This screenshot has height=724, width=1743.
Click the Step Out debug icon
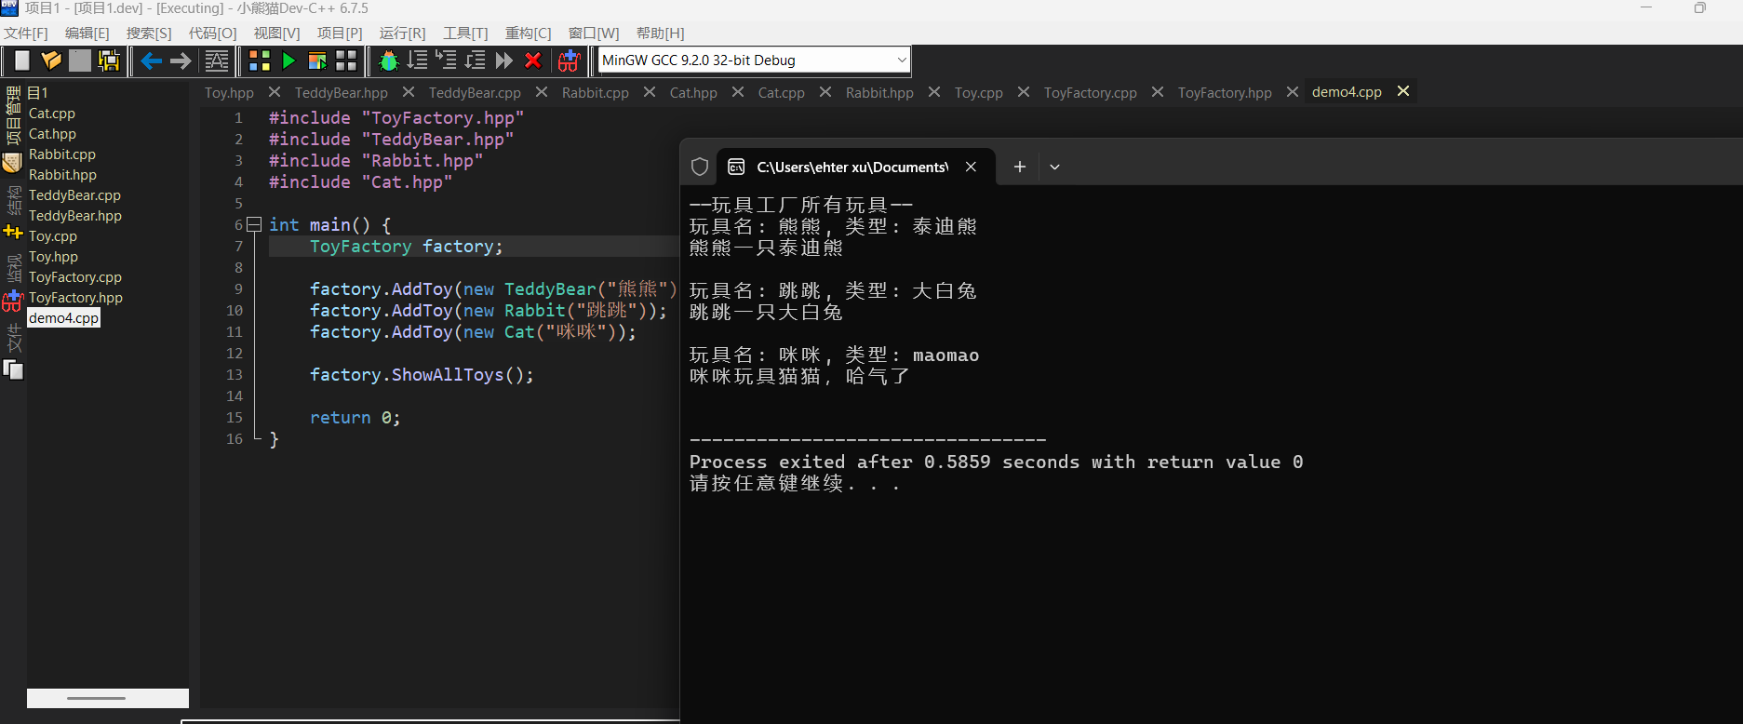476,60
